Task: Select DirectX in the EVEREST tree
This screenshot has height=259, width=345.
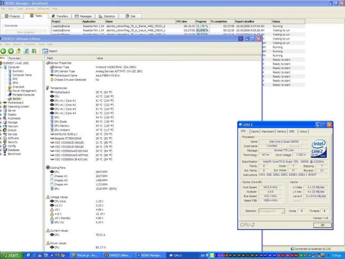Action: pos(12,130)
